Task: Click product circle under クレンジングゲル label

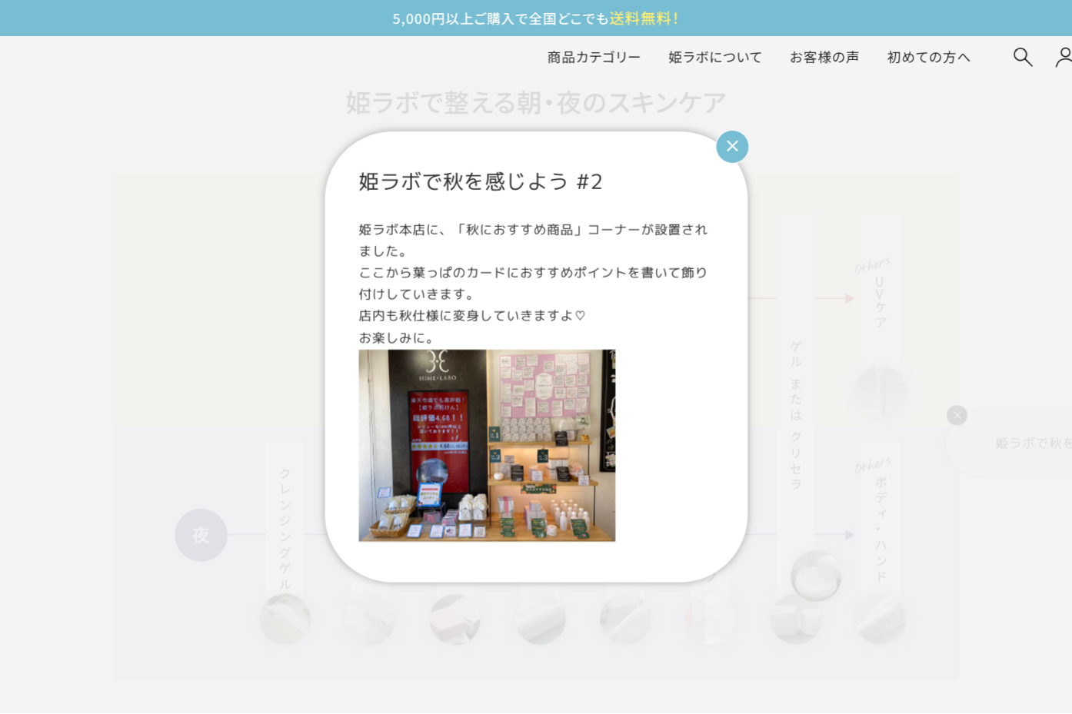Action: 285,619
